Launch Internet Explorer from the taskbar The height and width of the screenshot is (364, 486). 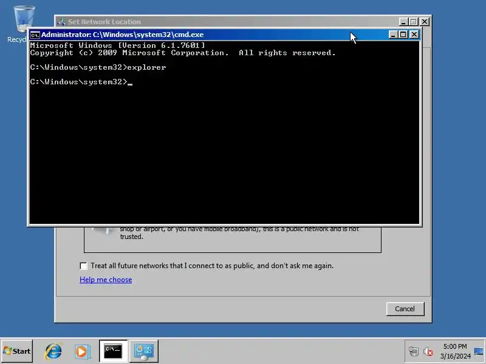[x=53, y=351]
